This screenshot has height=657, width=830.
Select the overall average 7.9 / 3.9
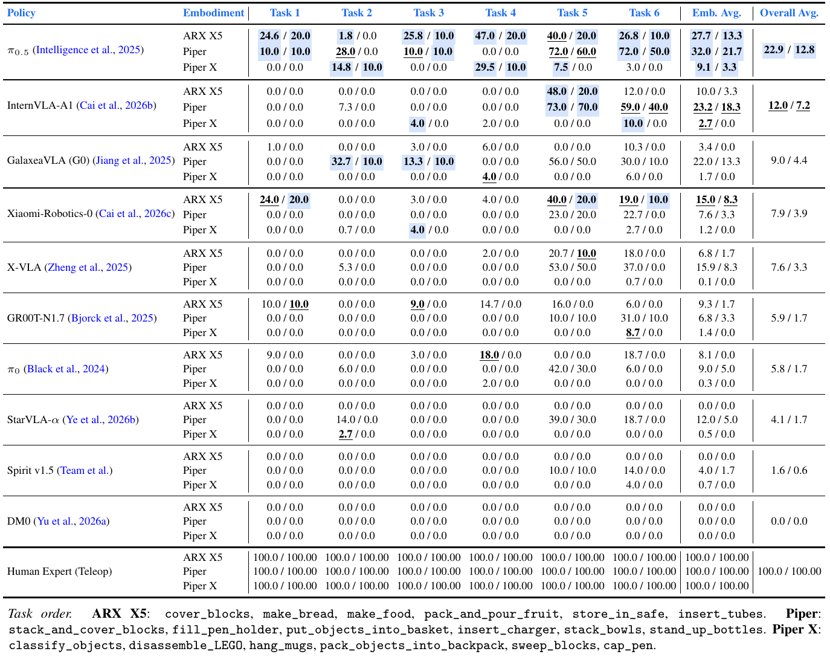tap(790, 213)
